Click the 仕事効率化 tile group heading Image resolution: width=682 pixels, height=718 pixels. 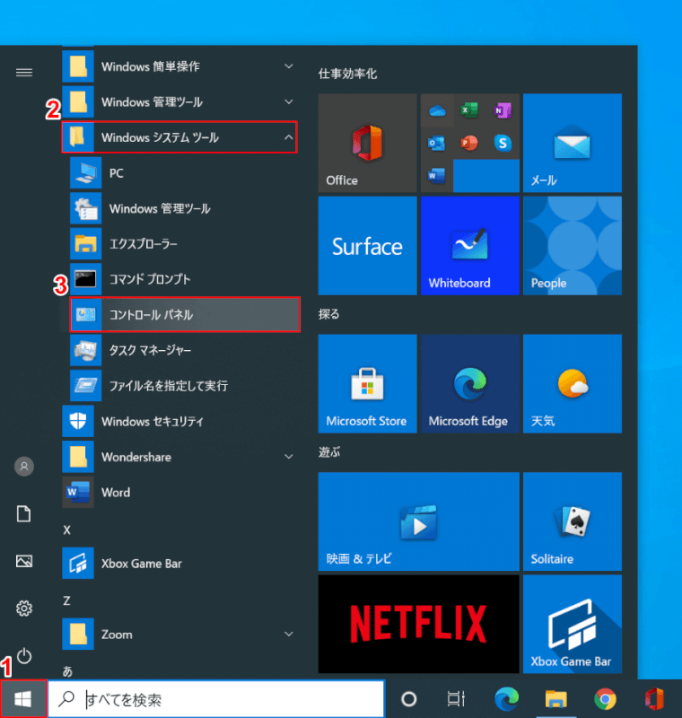coord(347,74)
